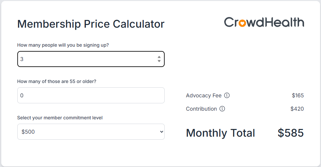Image resolution: width=321 pixels, height=167 pixels.
Task: Click the Contribution label text
Action: pyautogui.click(x=201, y=109)
